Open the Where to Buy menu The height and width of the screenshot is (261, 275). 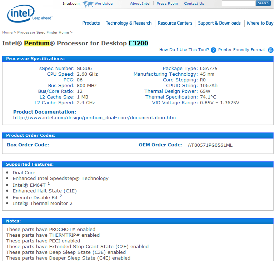tap(260, 23)
